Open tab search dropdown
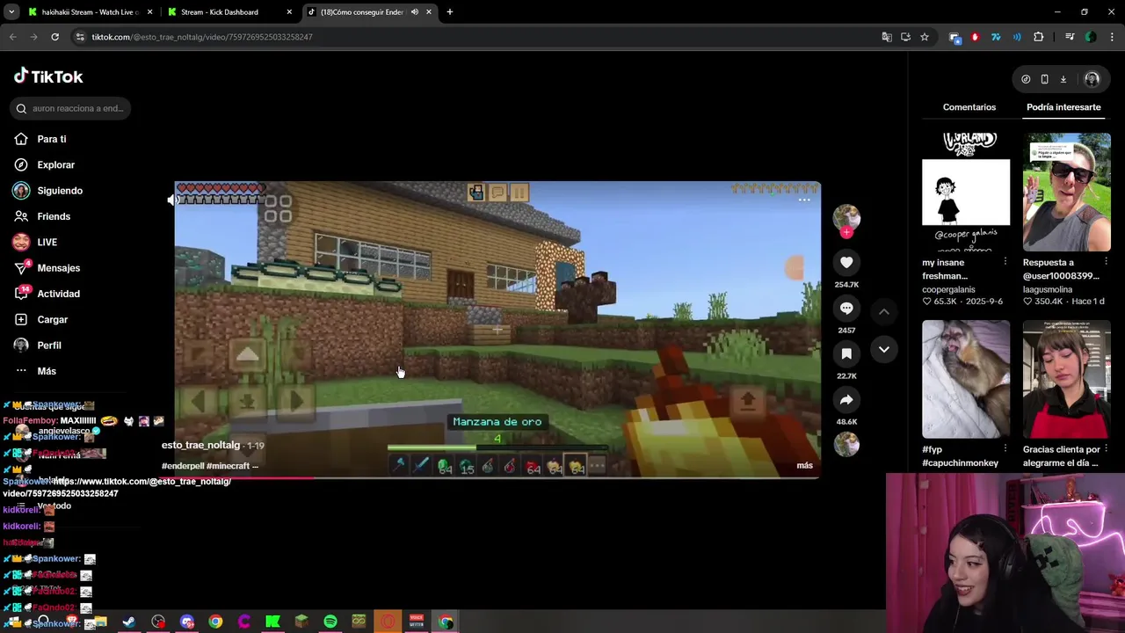The width and height of the screenshot is (1125, 633). 11,12
